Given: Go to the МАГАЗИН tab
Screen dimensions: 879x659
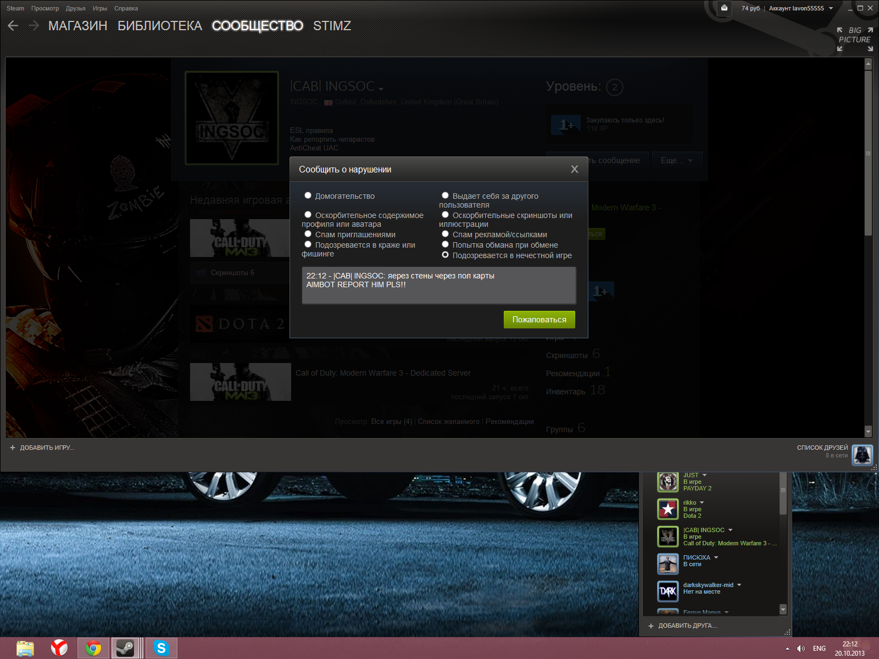Looking at the screenshot, I should (78, 26).
